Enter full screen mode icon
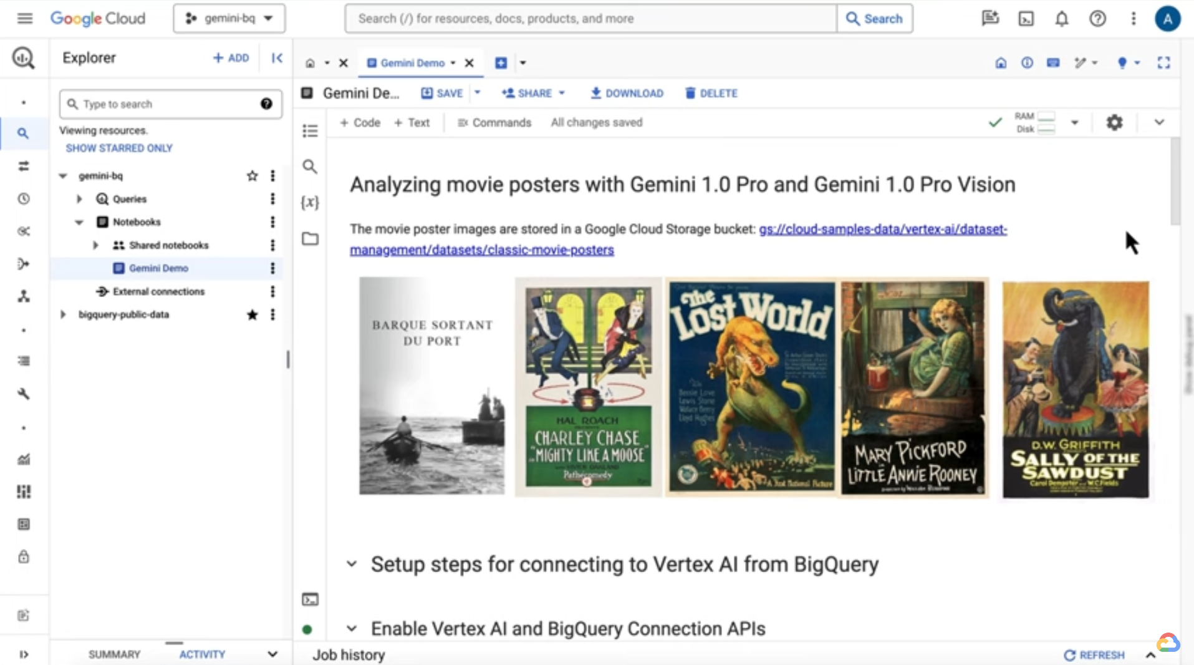Viewport: 1194px width, 665px height. coord(1163,62)
